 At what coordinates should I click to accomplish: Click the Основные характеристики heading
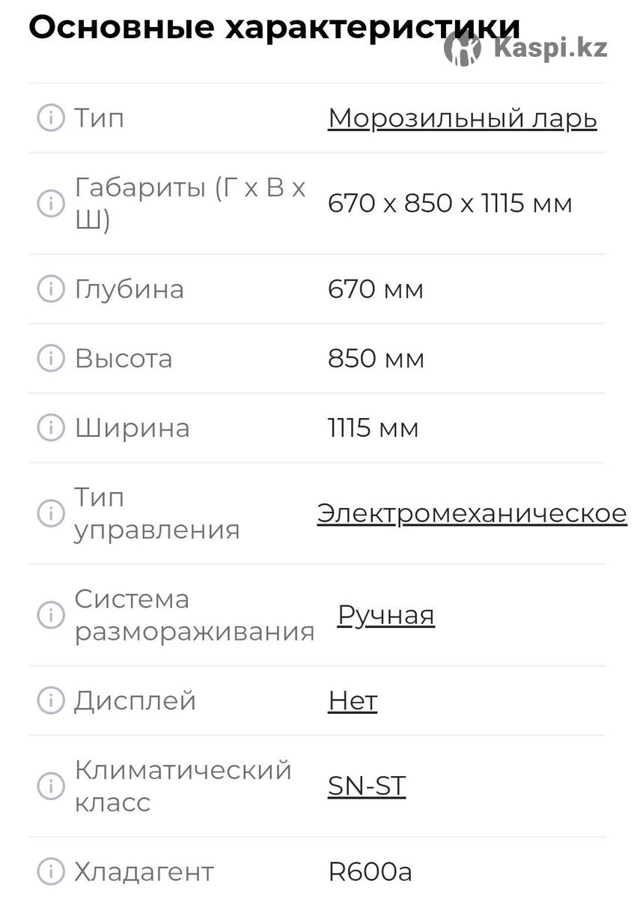pos(274,28)
